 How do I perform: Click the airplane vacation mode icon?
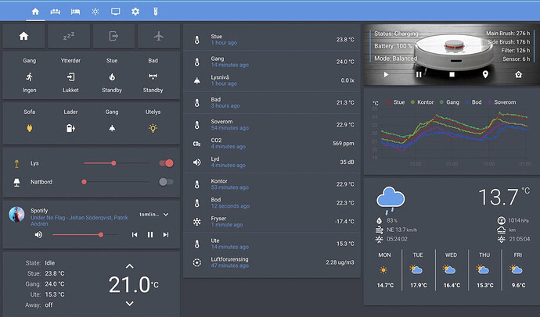[159, 36]
